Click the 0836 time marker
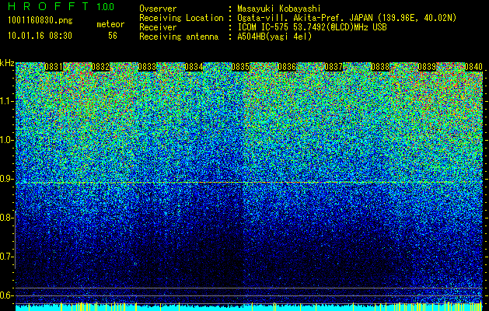Screen dimensions: 489x311 tap(287, 67)
